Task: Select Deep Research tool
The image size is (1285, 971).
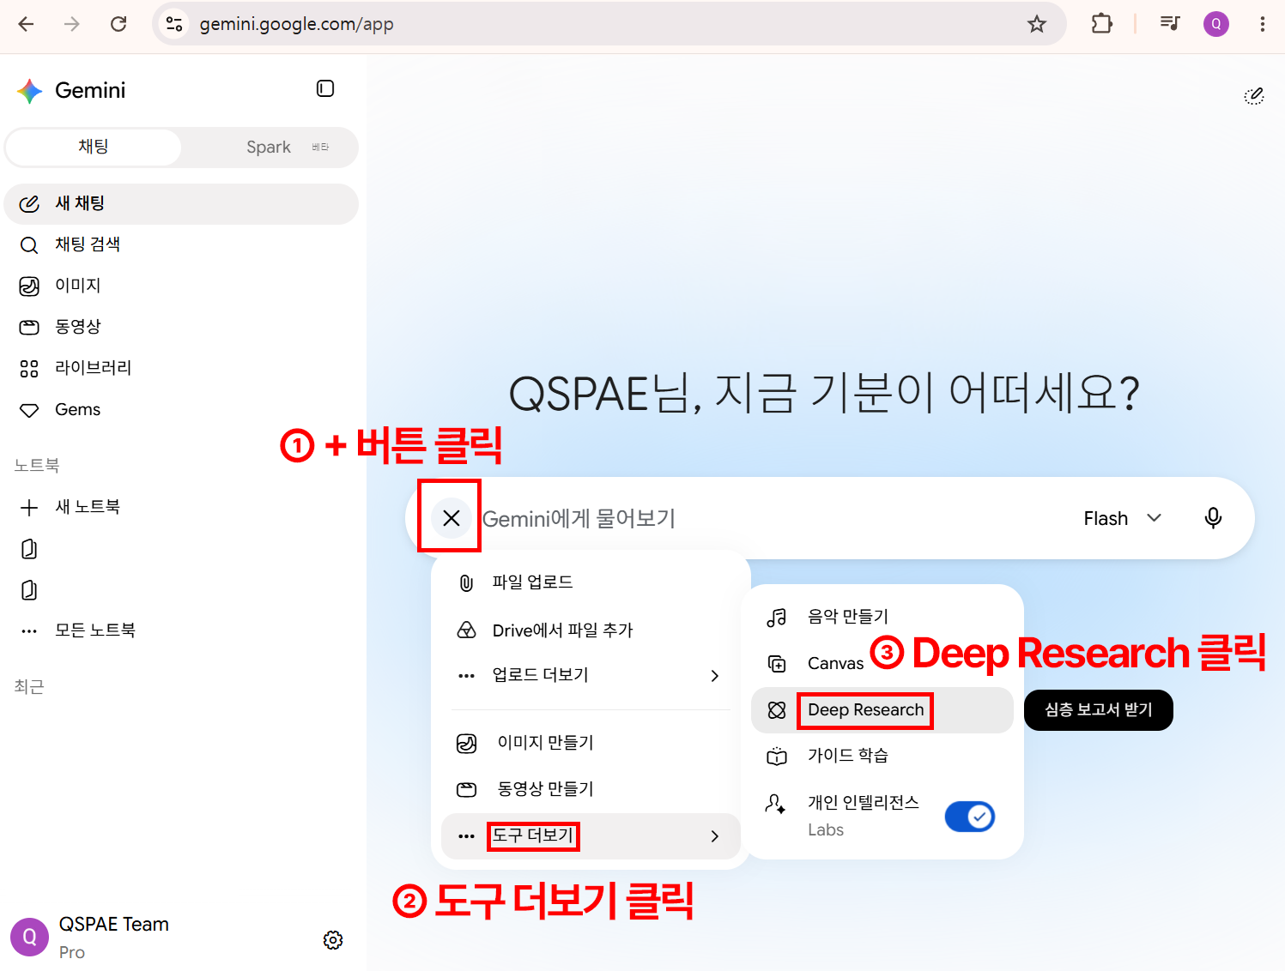Action: point(882,710)
